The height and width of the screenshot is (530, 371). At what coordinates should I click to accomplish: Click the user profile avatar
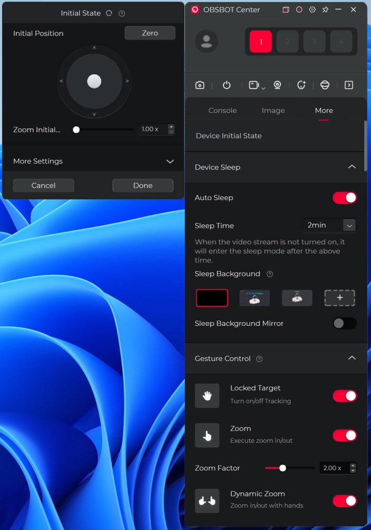tap(207, 41)
